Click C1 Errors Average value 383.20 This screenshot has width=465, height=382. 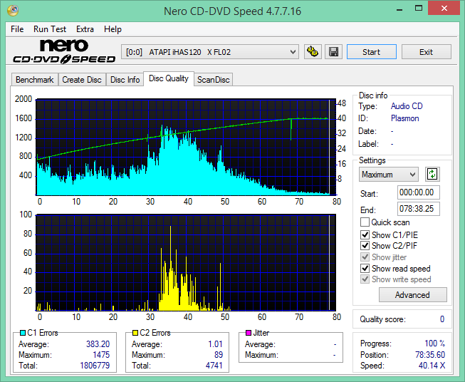[x=98, y=344]
